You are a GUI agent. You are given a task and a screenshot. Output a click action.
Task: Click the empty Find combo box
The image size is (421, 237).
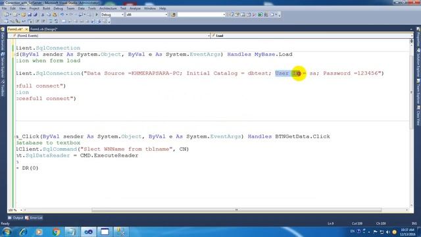tap(201, 14)
